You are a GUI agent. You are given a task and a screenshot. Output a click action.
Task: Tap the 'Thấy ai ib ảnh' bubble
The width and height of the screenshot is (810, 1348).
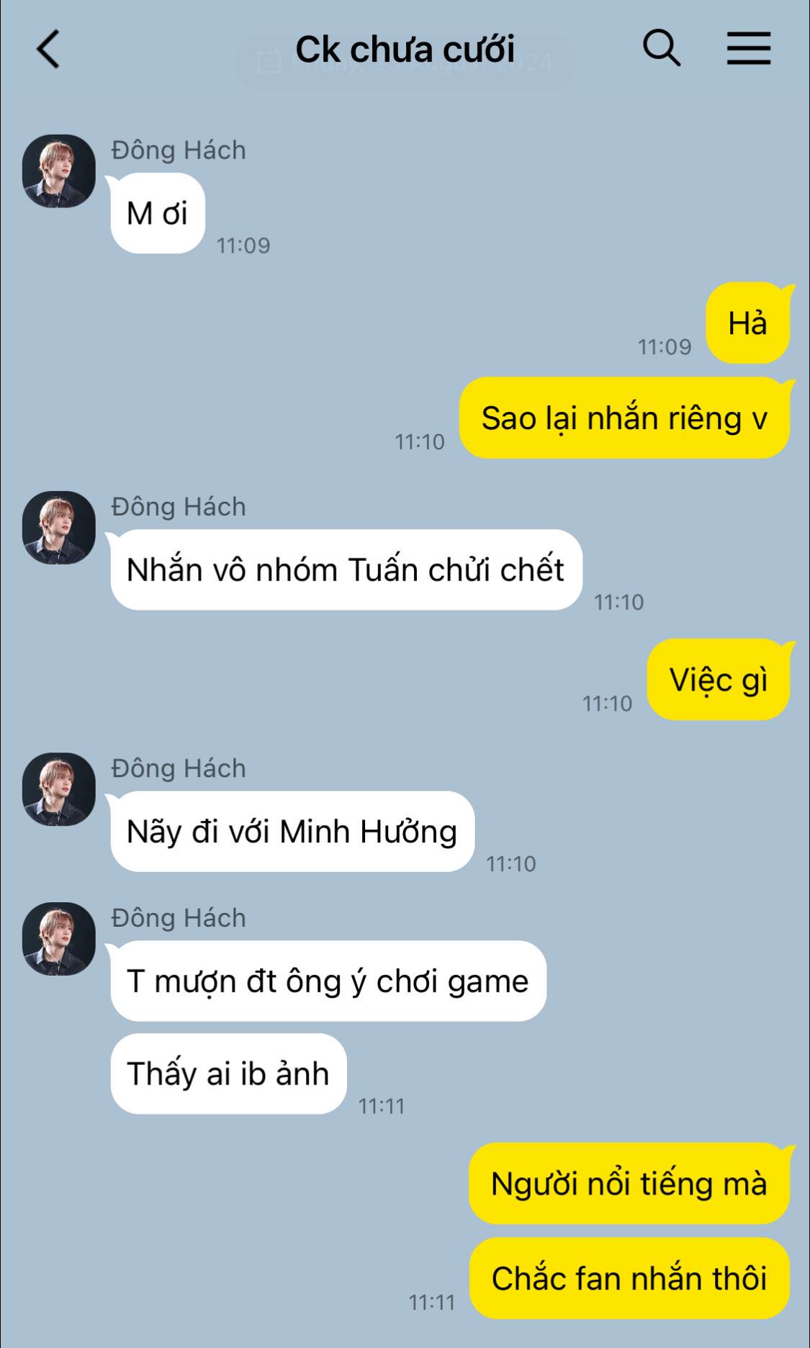tap(228, 1074)
